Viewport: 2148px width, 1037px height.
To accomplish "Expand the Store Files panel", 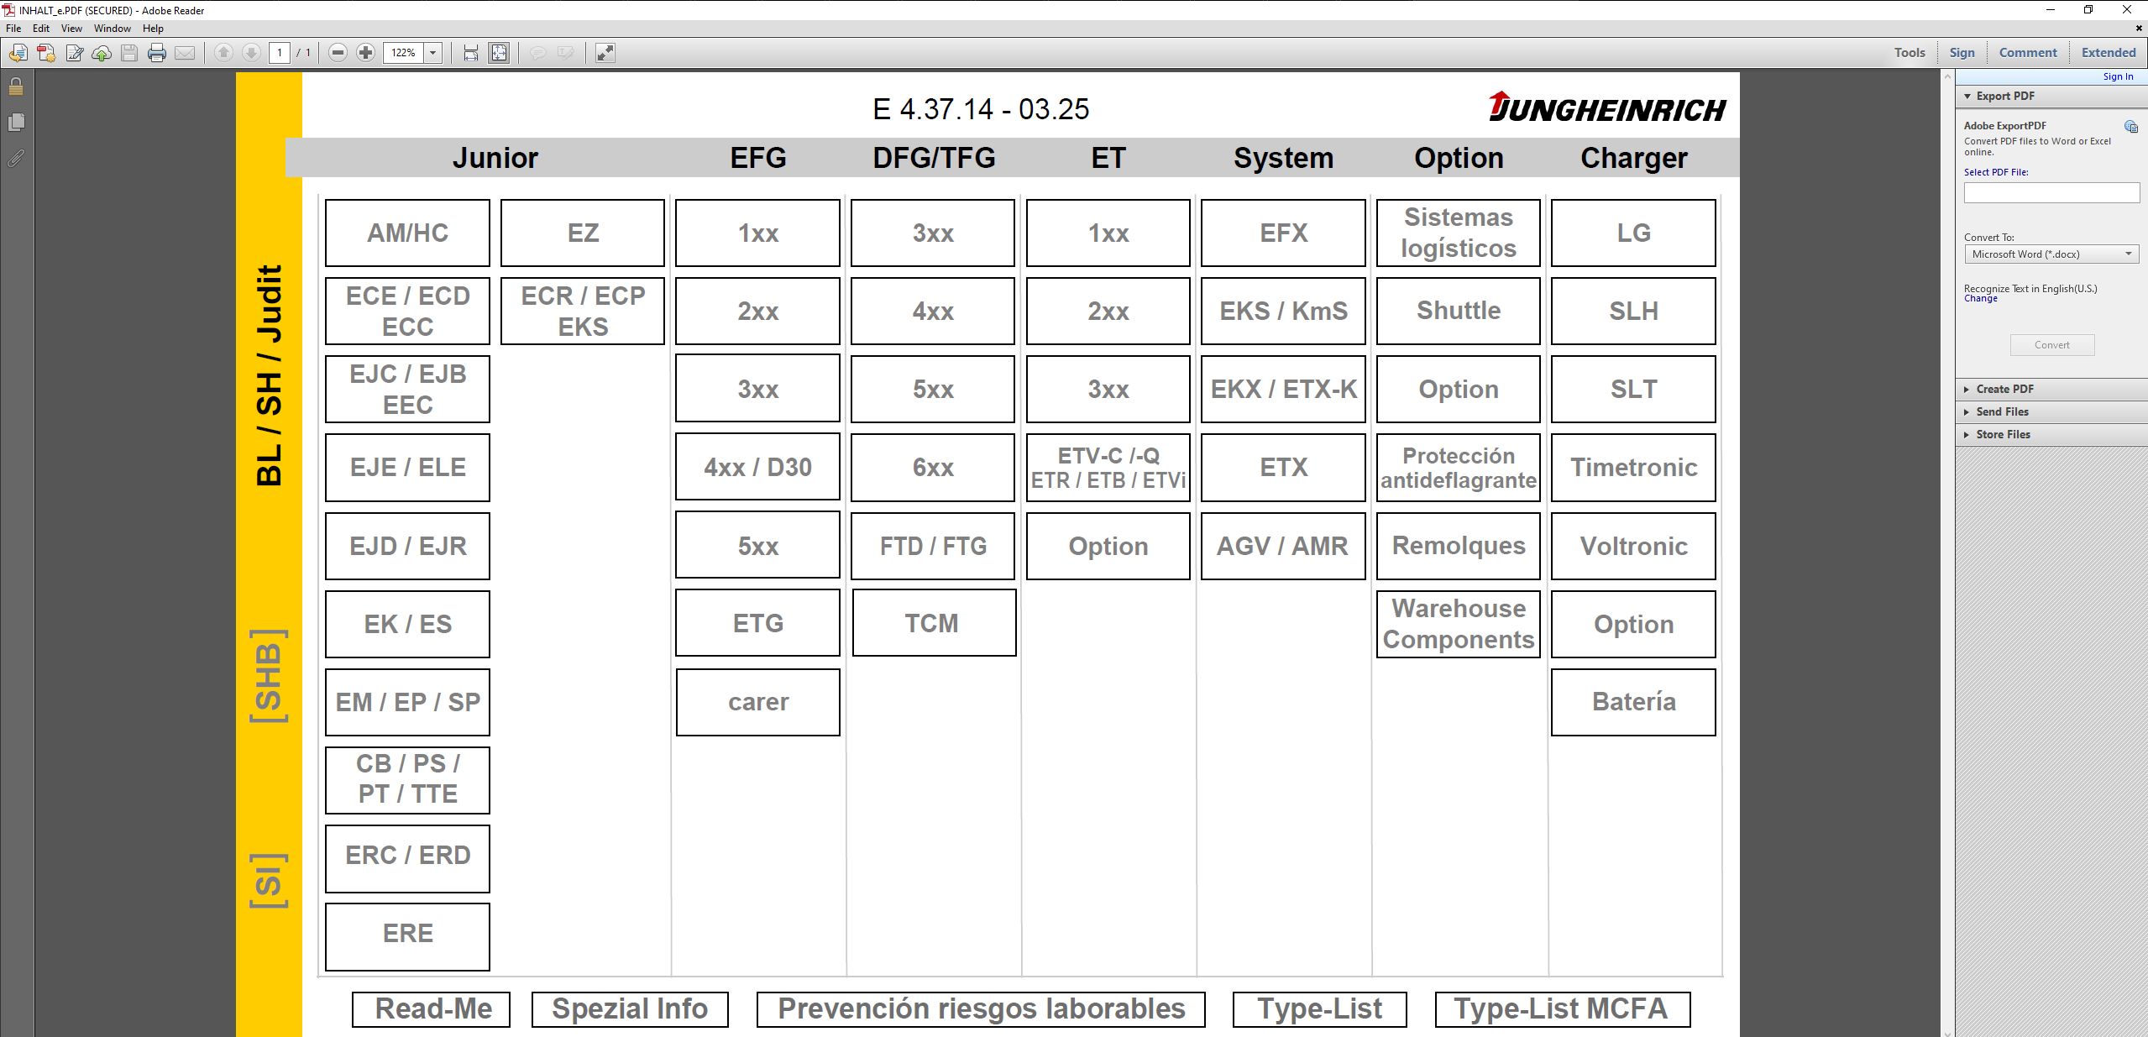I will coord(1967,435).
